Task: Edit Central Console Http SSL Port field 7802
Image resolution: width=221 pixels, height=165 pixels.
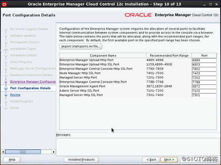Action: (204, 69)
